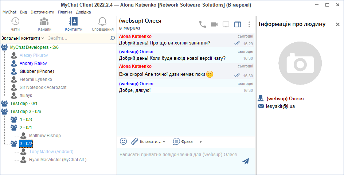This screenshot has height=175, width=344.
Task: Expand the Загальні контакти dropdown
Action: click(23, 38)
